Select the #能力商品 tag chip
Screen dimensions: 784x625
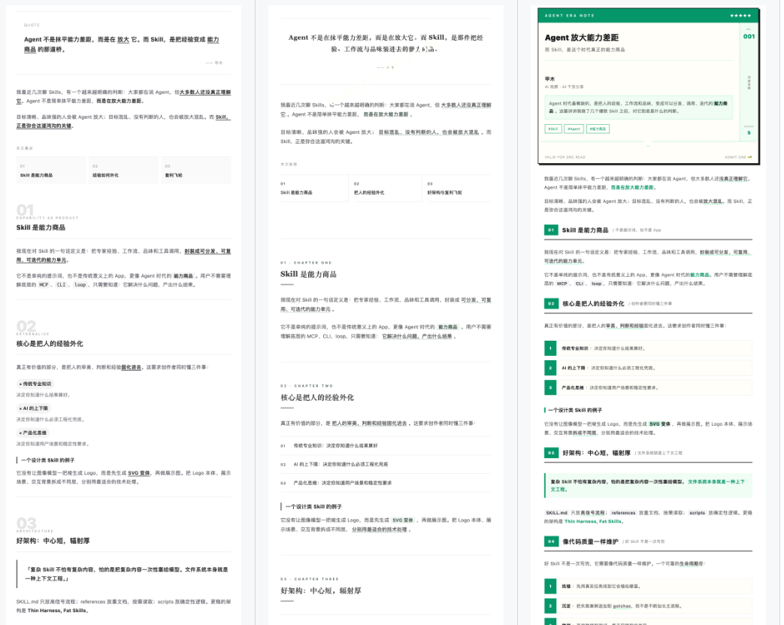click(x=598, y=129)
